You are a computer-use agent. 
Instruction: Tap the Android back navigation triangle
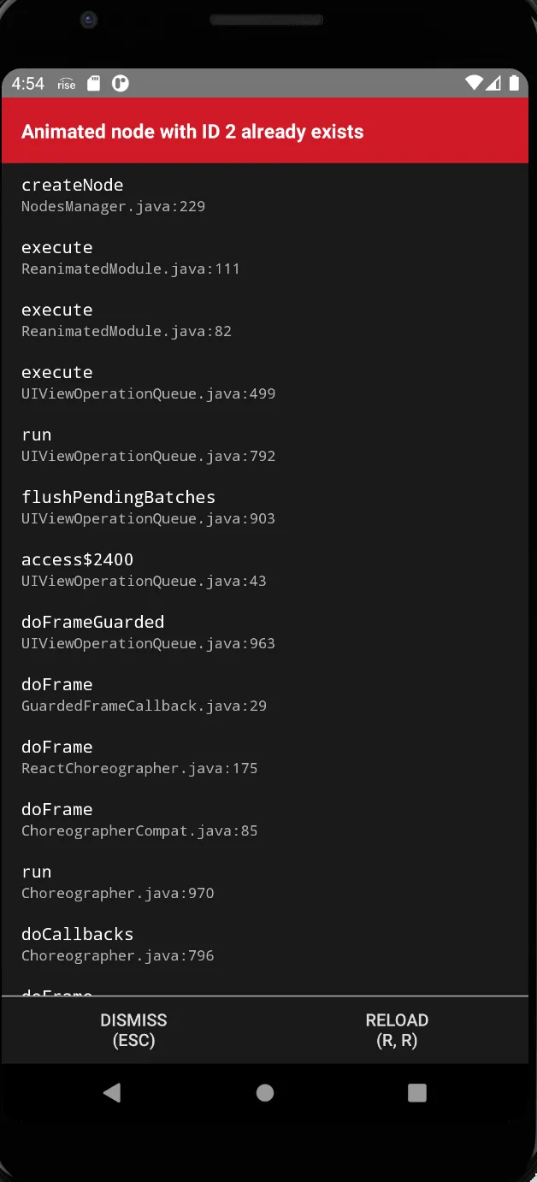[x=111, y=1092]
